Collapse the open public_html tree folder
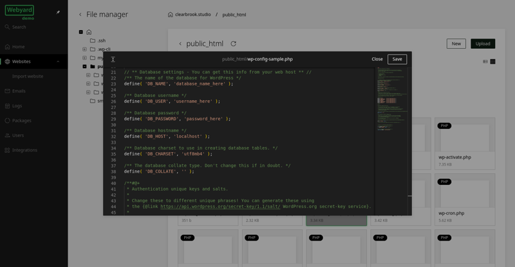This screenshot has height=267, width=515. (x=84, y=67)
